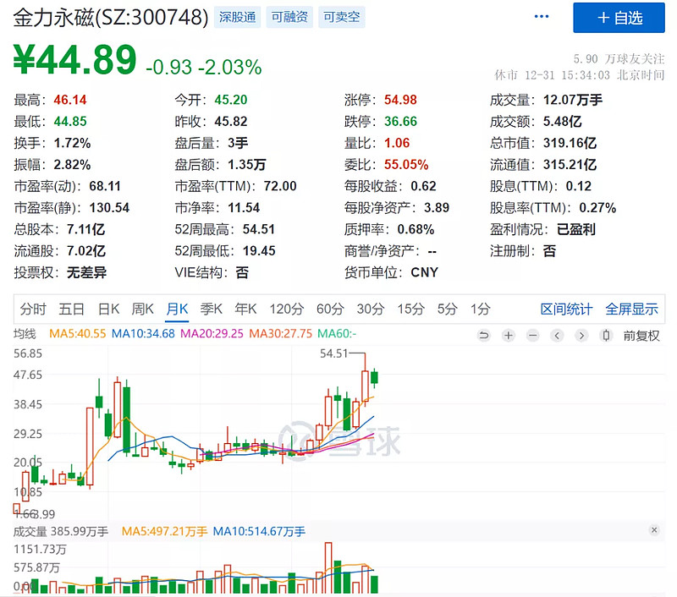
Task: Click the 深股通 tag
Action: tap(238, 17)
